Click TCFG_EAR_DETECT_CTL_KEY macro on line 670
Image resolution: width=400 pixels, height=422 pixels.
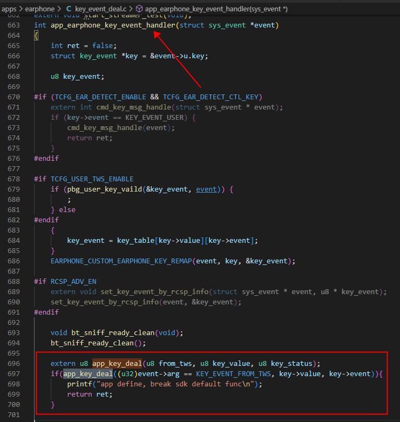point(211,97)
